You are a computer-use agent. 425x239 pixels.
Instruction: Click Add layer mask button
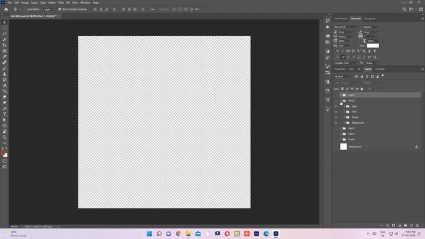[x=394, y=226]
